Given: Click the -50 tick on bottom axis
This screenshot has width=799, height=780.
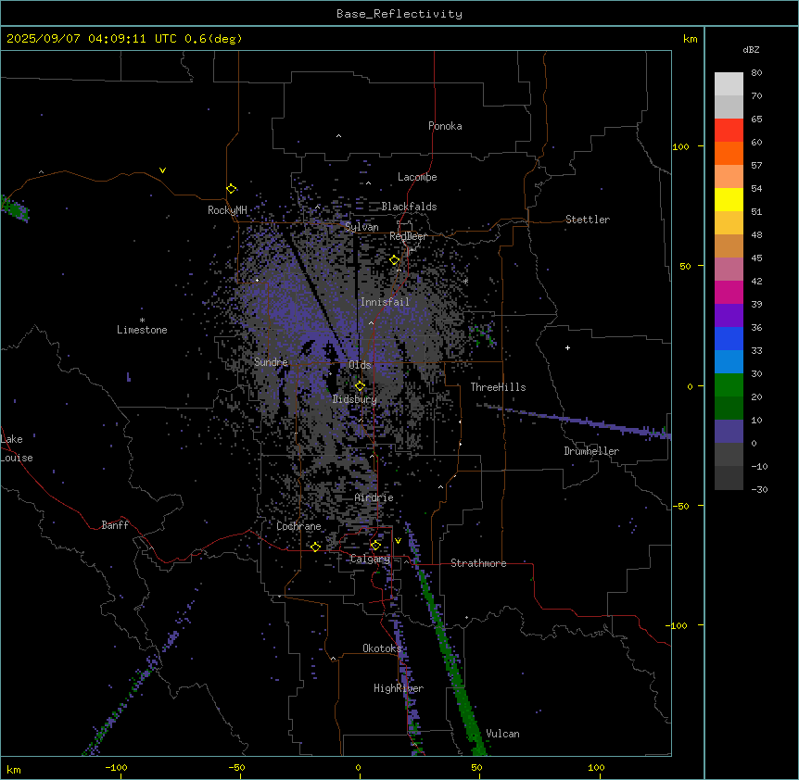Looking at the screenshot, I should 236,767.
